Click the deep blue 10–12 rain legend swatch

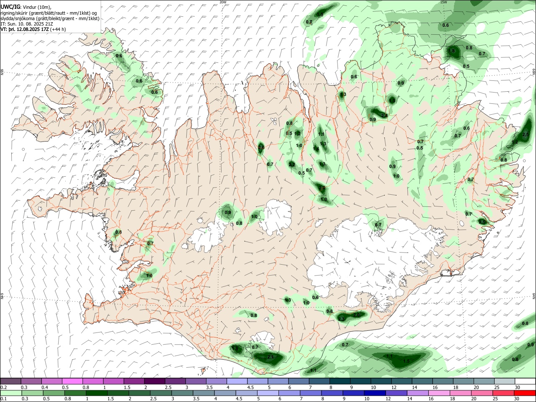[375, 393]
